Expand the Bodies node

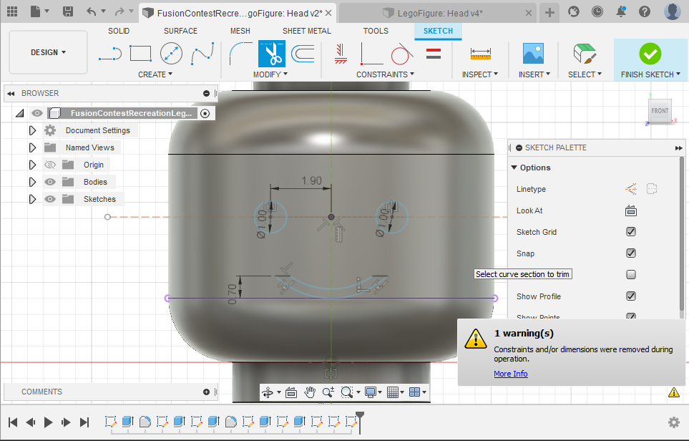[x=32, y=182]
